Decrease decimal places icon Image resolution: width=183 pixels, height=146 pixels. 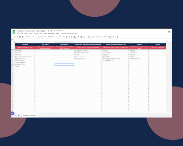click(x=38, y=37)
